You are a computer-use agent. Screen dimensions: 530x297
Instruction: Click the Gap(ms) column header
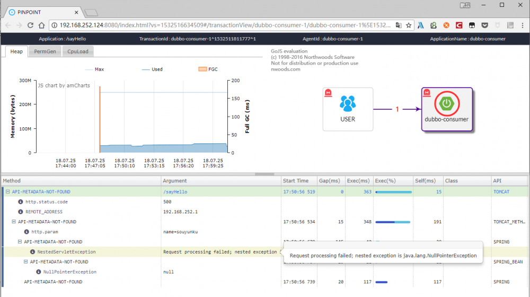pyautogui.click(x=331, y=181)
